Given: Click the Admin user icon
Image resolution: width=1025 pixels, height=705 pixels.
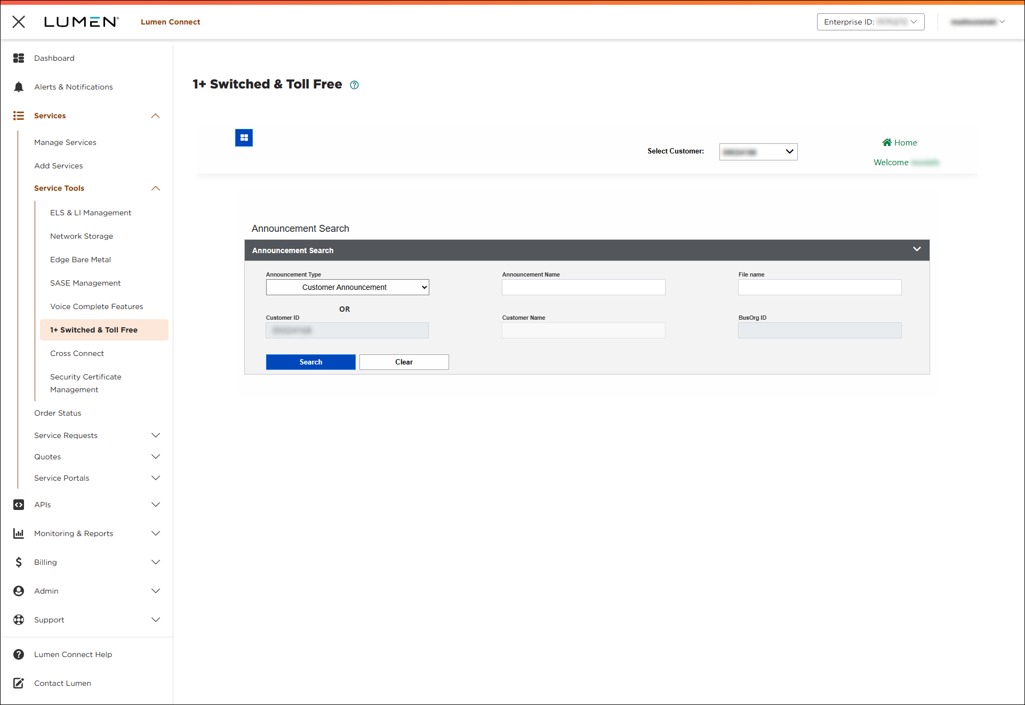Looking at the screenshot, I should pyautogui.click(x=19, y=591).
